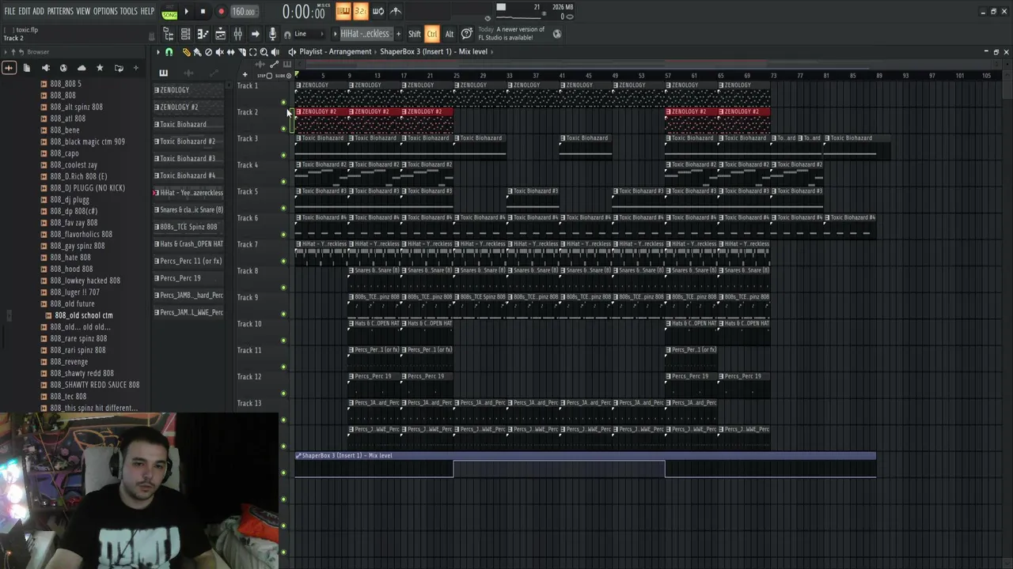Image resolution: width=1013 pixels, height=569 pixels.
Task: Select the Draw pencil tool
Action: tap(187, 52)
